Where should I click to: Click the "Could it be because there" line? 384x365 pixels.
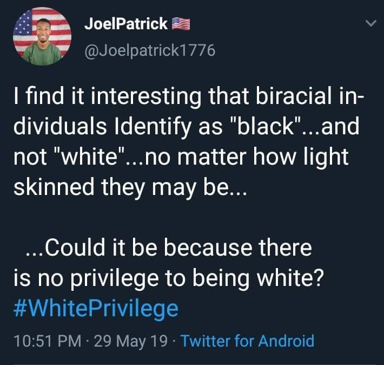(169, 247)
